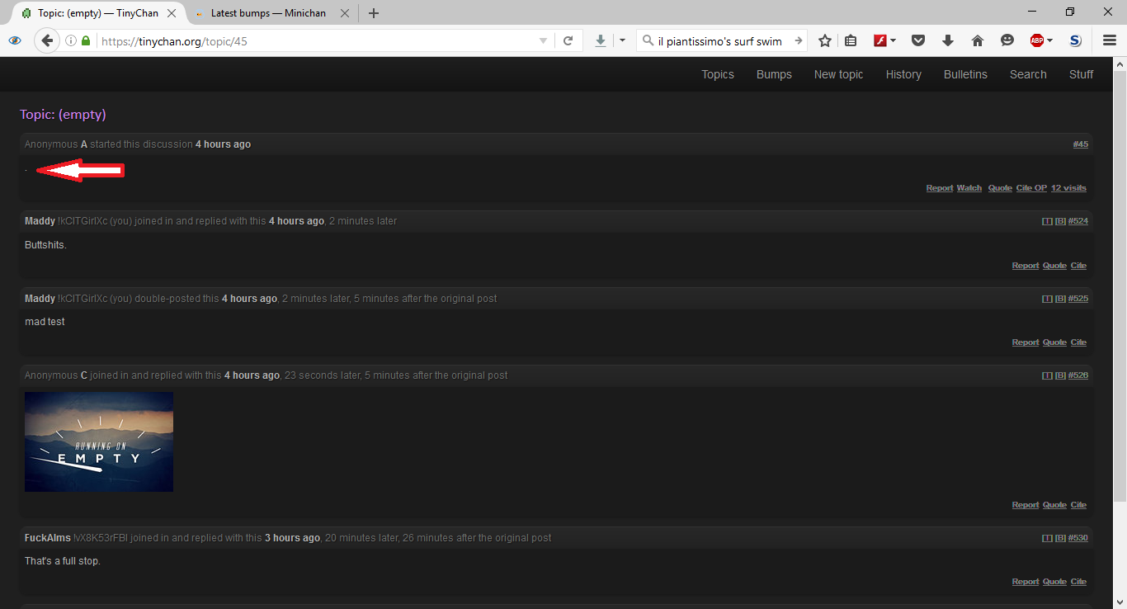This screenshot has width=1127, height=609.
Task: Open the Bulletins menu item
Action: [x=965, y=74]
